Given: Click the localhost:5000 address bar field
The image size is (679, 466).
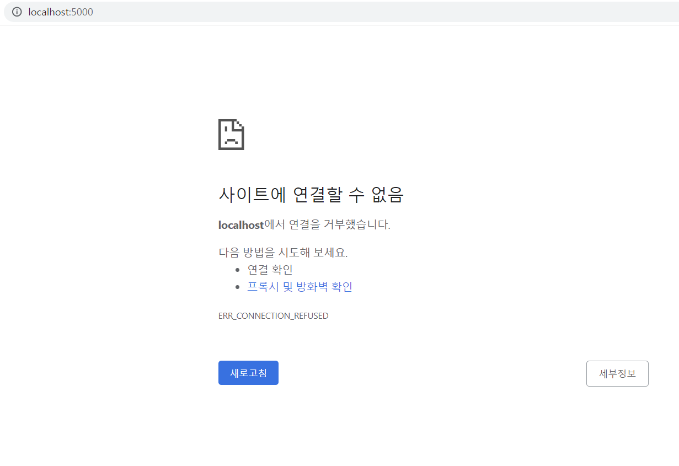Looking at the screenshot, I should click(342, 12).
